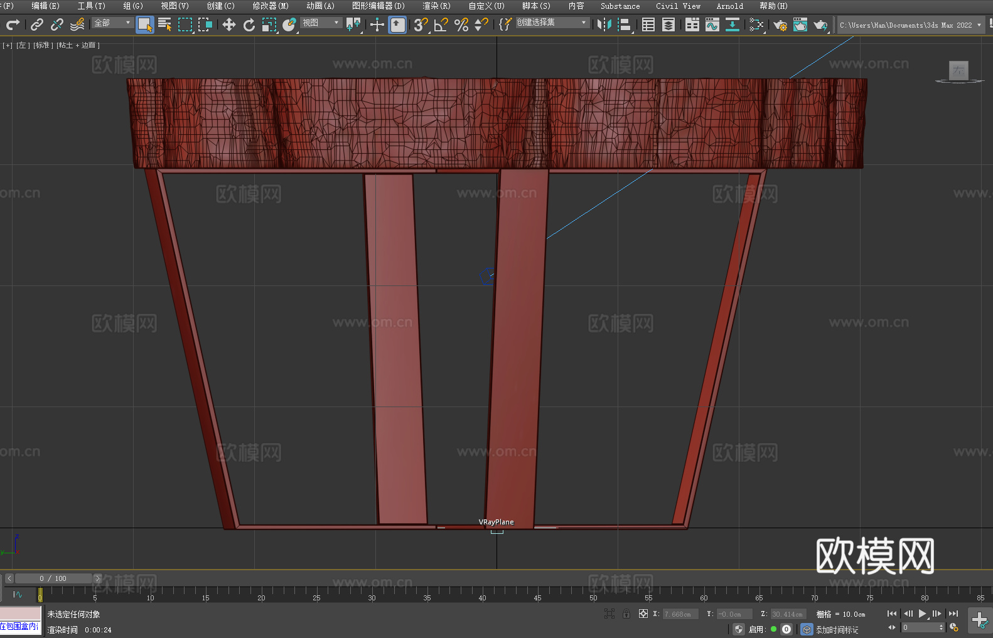993x638 pixels.
Task: Click Use Pivot Point Center icon
Action: tap(353, 24)
